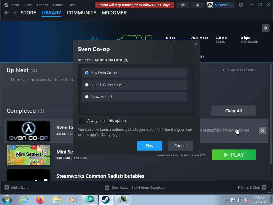
Task: Switch to Steam taskbar icon
Action: (x=106, y=200)
